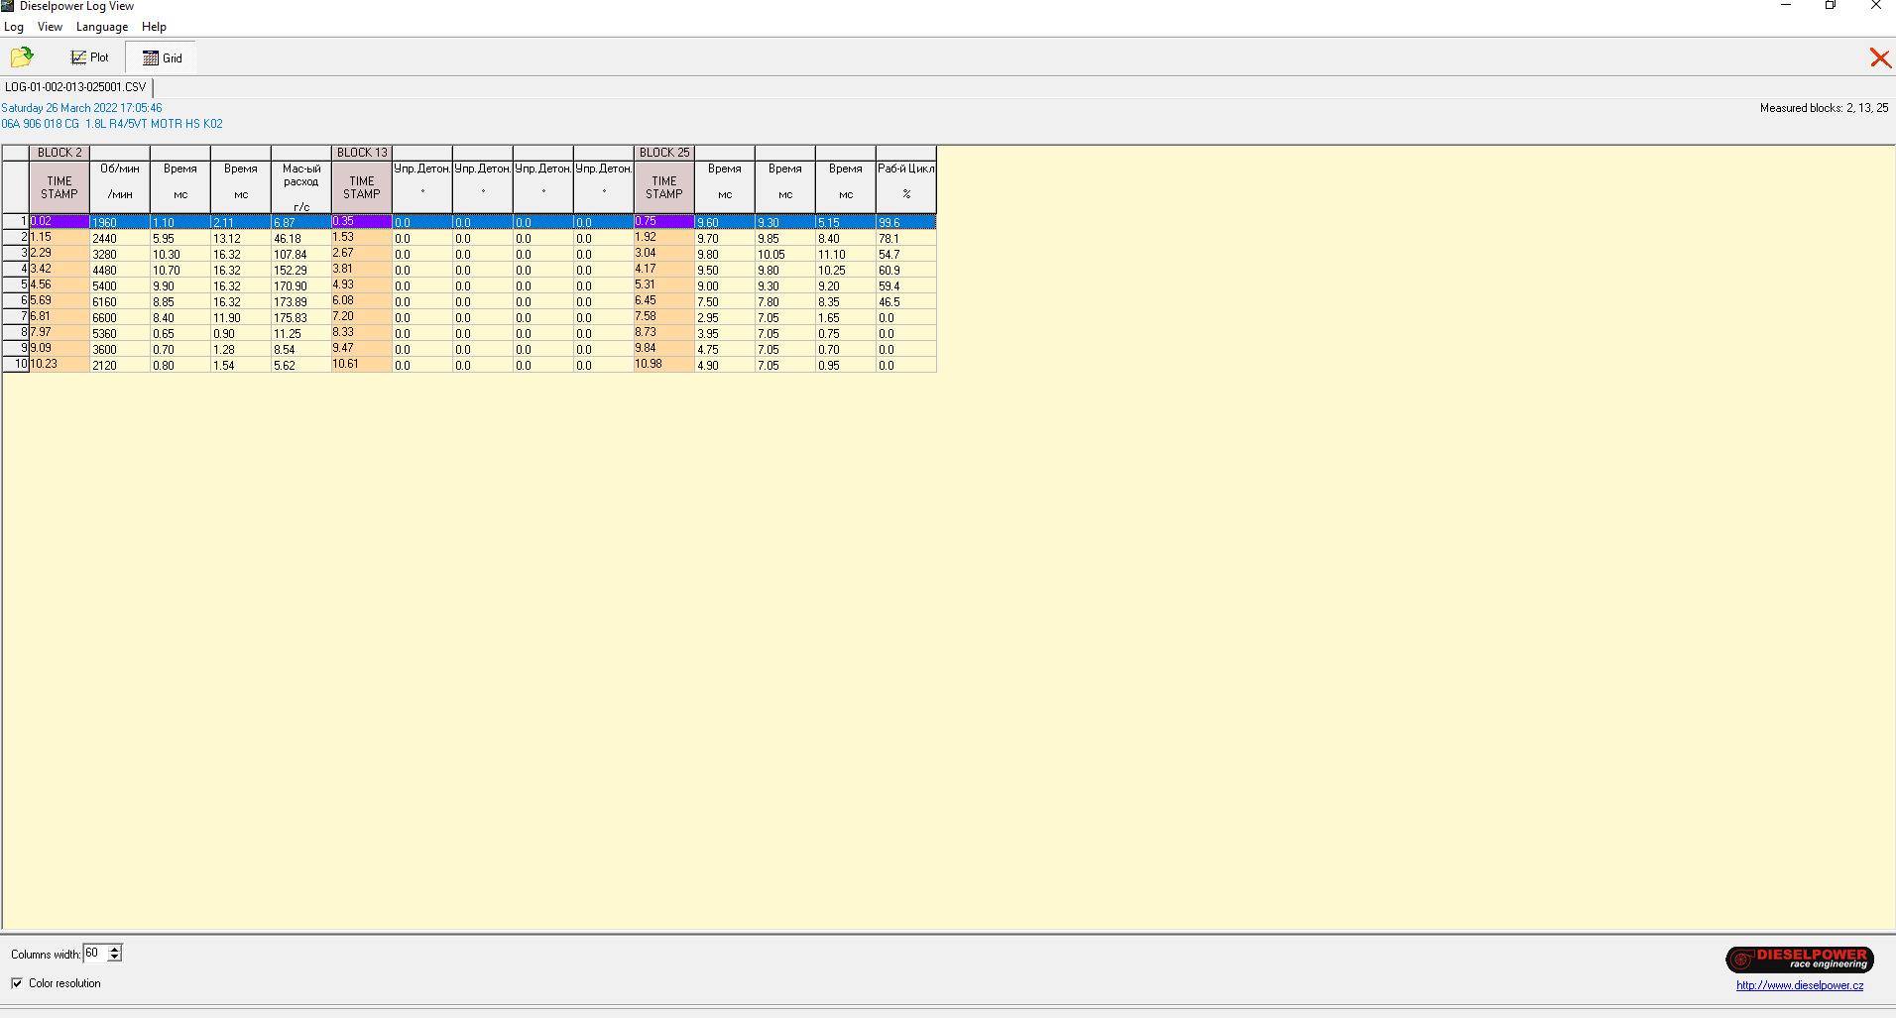This screenshot has width=1896, height=1018.
Task: Click the Об/мин column header
Action: pos(120,186)
